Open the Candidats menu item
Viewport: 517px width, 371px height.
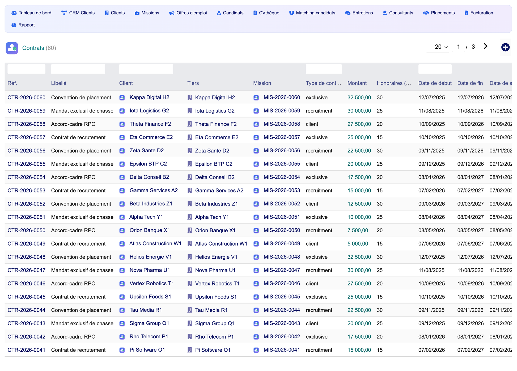(x=230, y=13)
